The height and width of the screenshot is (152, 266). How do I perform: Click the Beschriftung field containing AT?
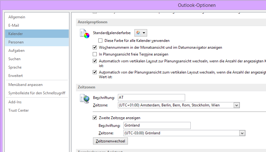pos(151,98)
